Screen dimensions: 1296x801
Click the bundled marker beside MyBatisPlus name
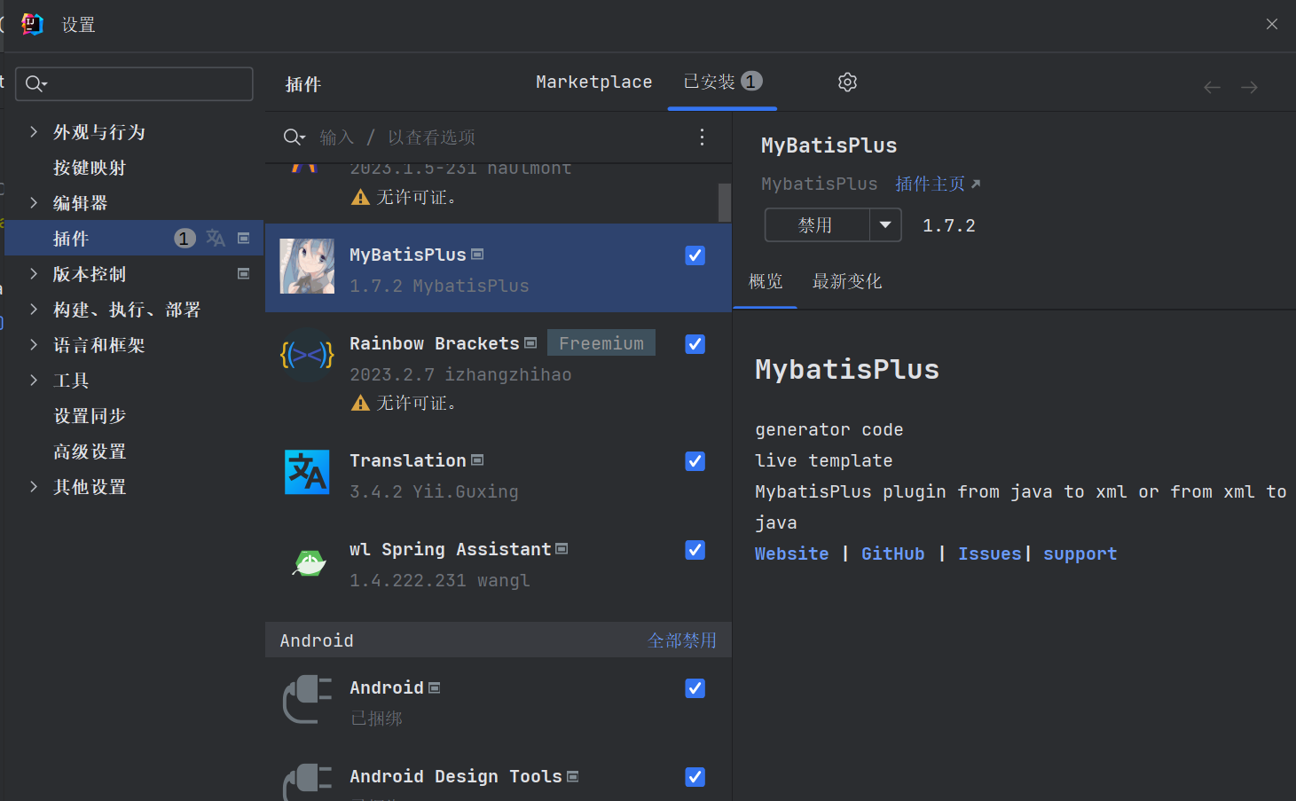click(477, 255)
